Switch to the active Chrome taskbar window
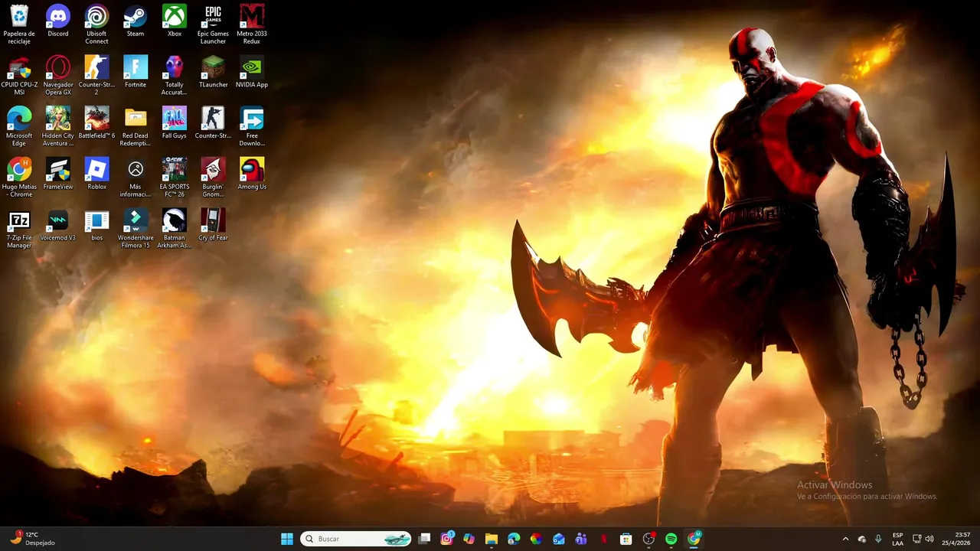The image size is (980, 551). point(694,539)
